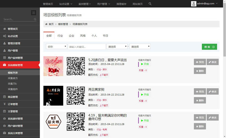Screen dimensions: 226x138
Task: Click the home icon in the breadcrumb
Action: pyautogui.click(x=46, y=24)
